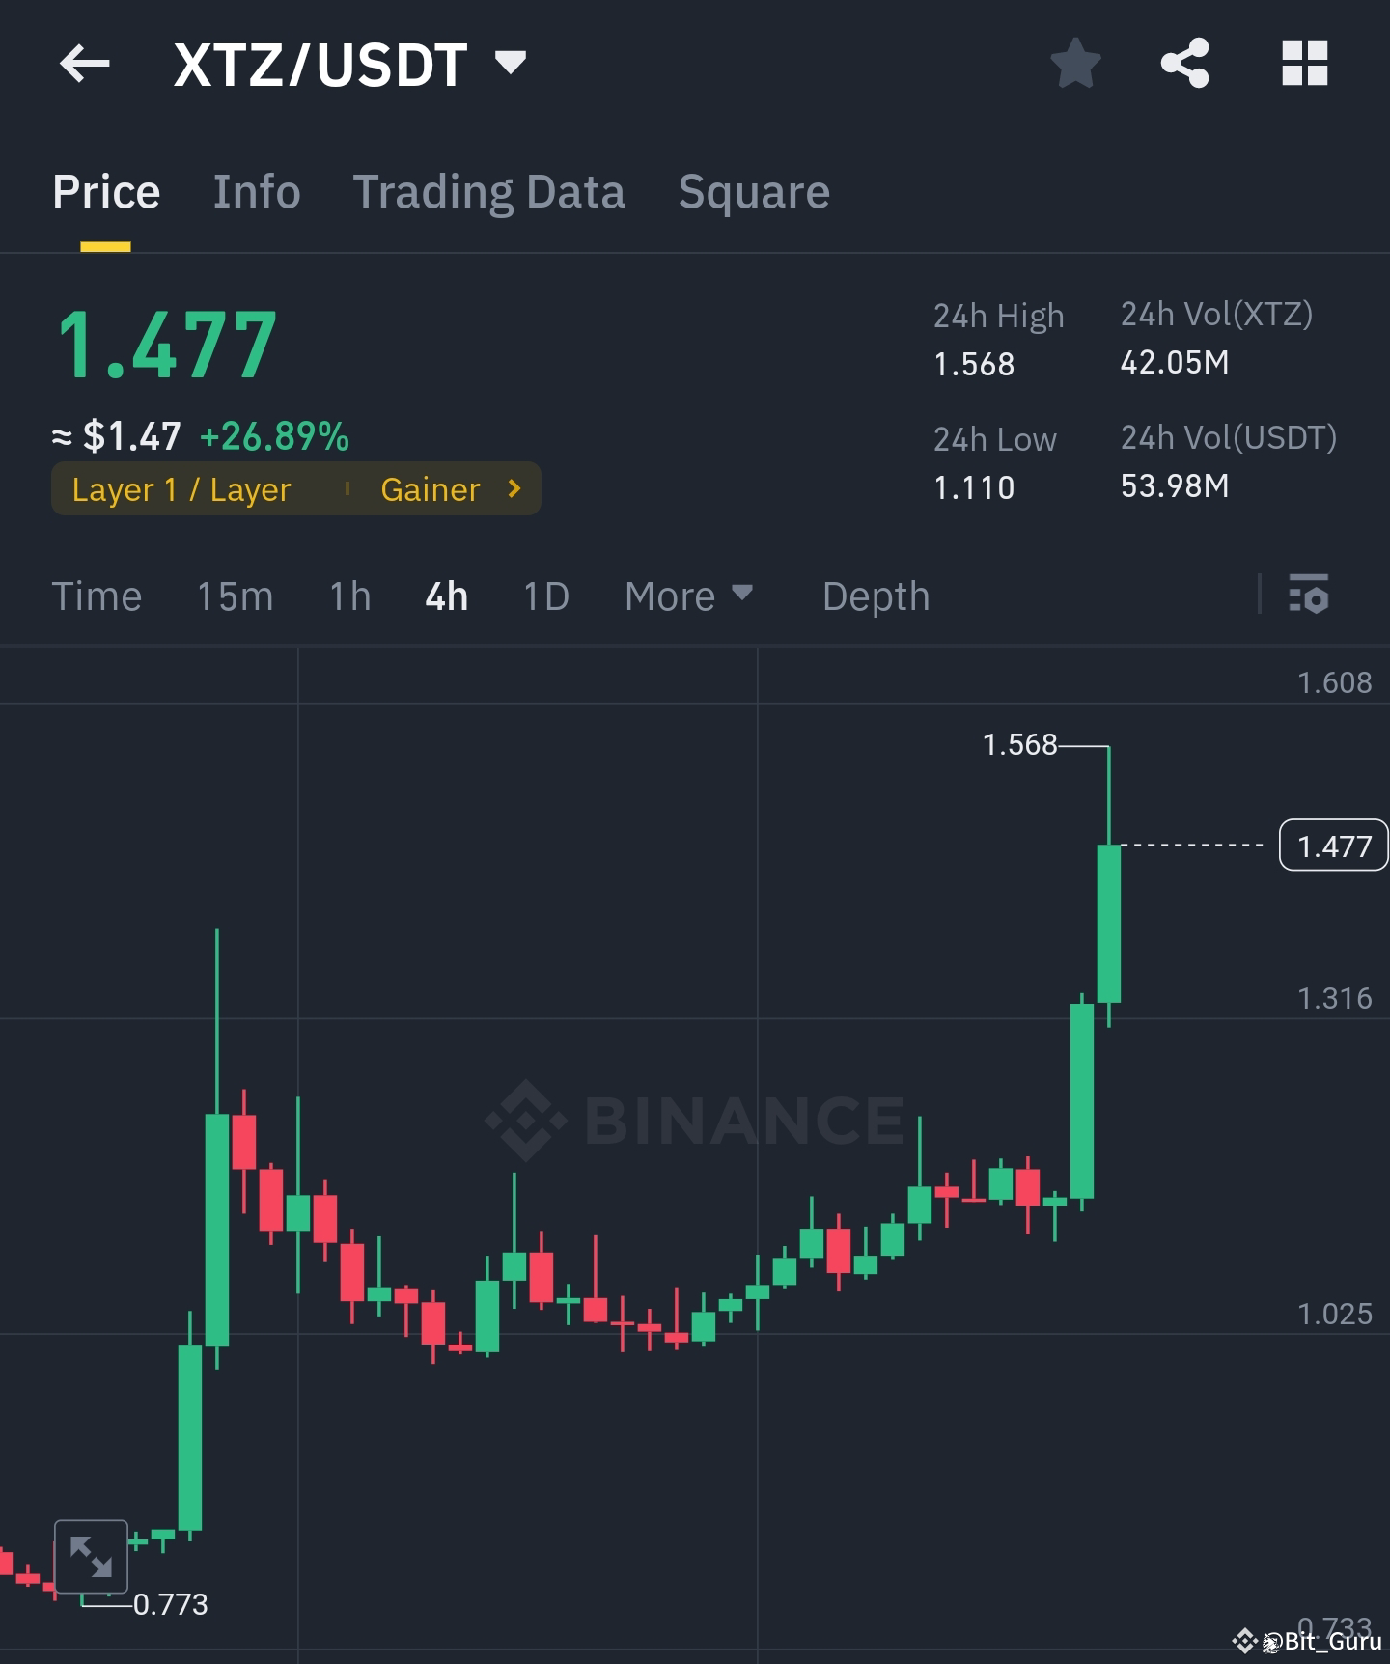The image size is (1390, 1664).
Task: Tap the Layer 1 / Layer category label
Action: tap(181, 489)
